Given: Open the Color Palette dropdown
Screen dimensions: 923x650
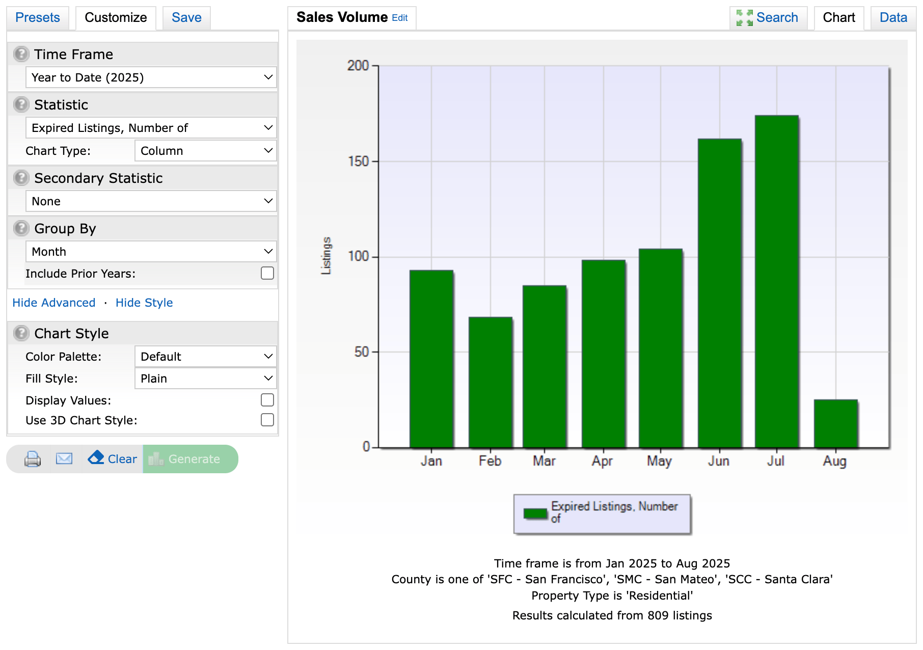Looking at the screenshot, I should pyautogui.click(x=205, y=357).
